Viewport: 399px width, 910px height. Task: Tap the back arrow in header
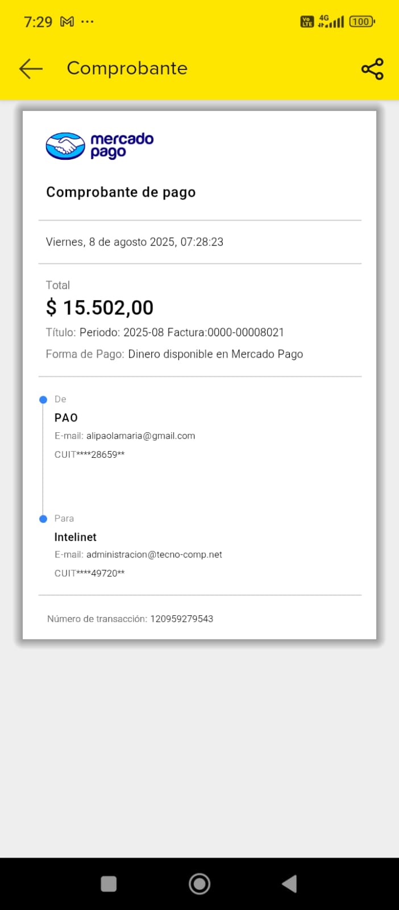tap(31, 68)
